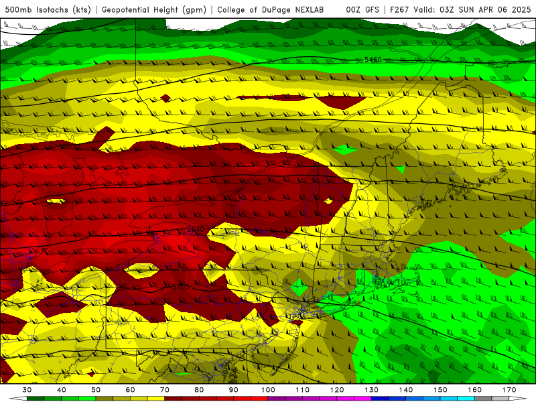Click the '500mb Isotachs (kts)' title text
The width and height of the screenshot is (536, 402).
pyautogui.click(x=48, y=9)
